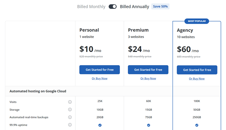Viewport: 226px width, 130px height.
Task: Click the $60 /mo price
Action: coord(188,49)
